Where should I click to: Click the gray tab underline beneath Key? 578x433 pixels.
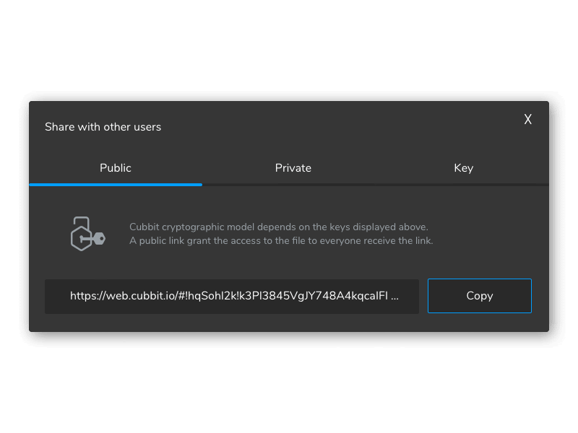tap(463, 185)
